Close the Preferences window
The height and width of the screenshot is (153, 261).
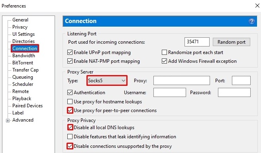pos(257,6)
